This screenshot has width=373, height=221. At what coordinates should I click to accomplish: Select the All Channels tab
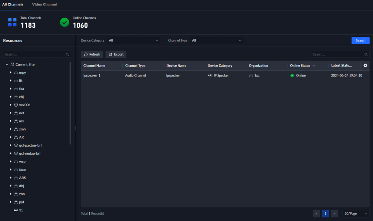(x=13, y=4)
